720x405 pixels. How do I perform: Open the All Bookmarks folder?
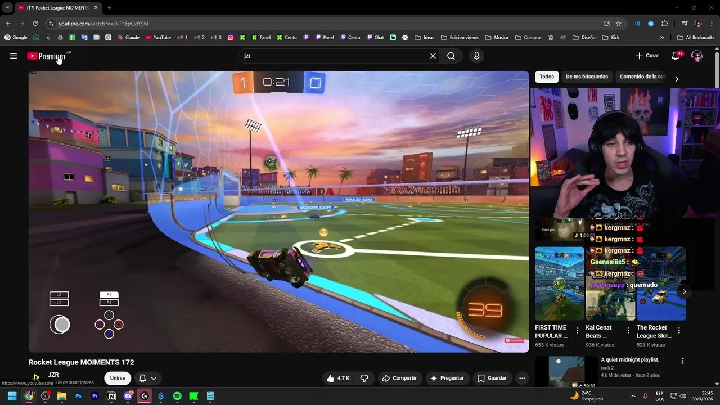tap(696, 38)
